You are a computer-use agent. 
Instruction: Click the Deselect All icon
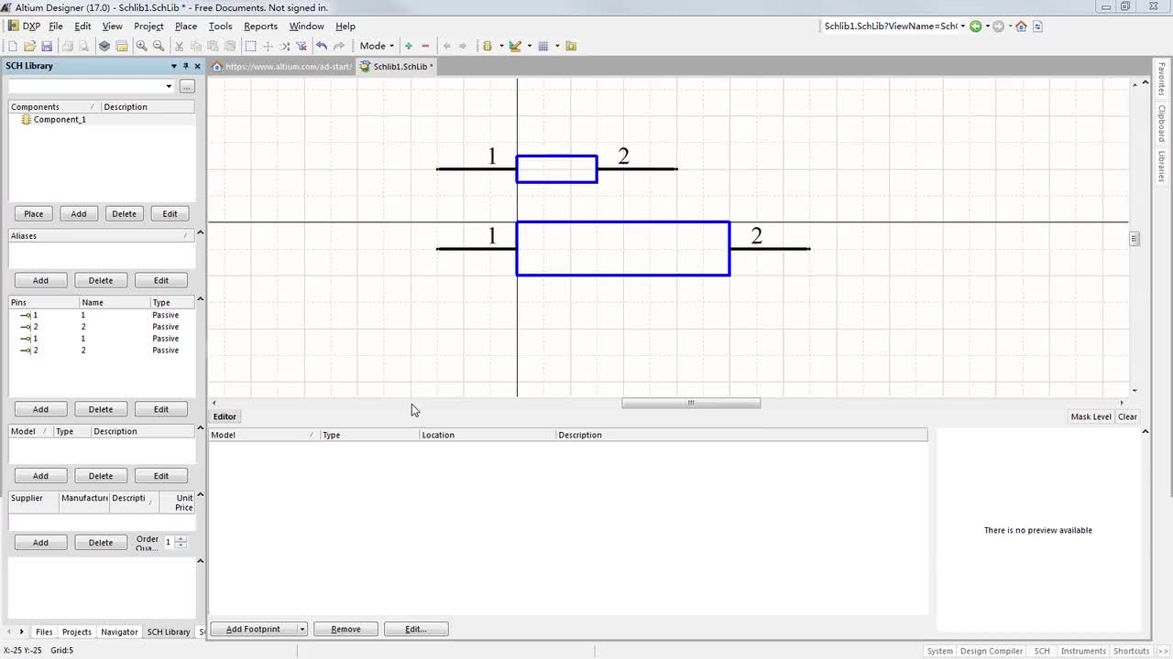tap(284, 46)
